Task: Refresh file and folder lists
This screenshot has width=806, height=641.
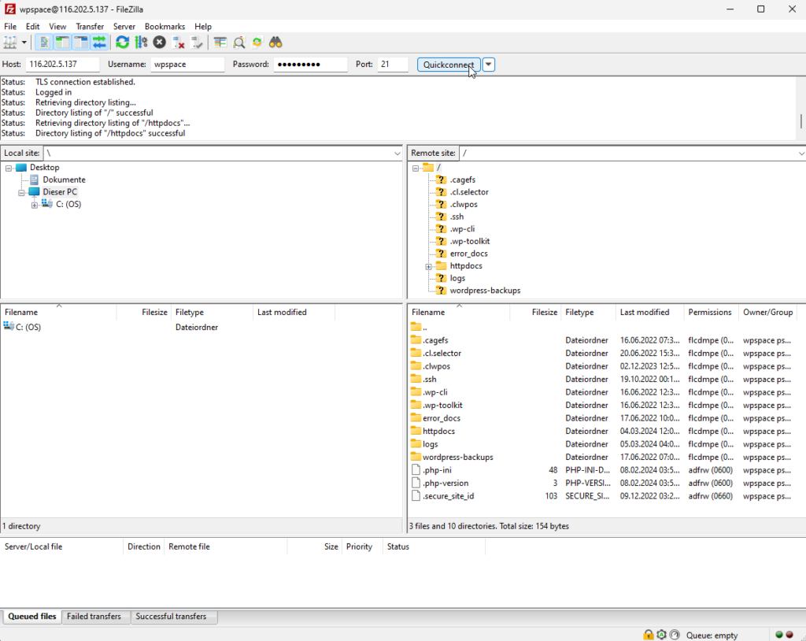Action: point(122,43)
